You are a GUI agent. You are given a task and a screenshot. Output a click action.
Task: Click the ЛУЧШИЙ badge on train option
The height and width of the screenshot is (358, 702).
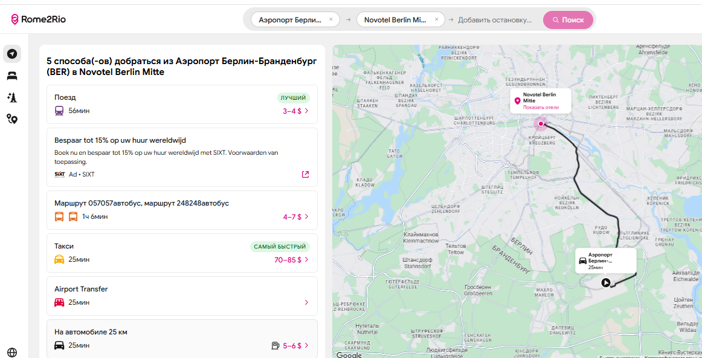click(x=293, y=98)
